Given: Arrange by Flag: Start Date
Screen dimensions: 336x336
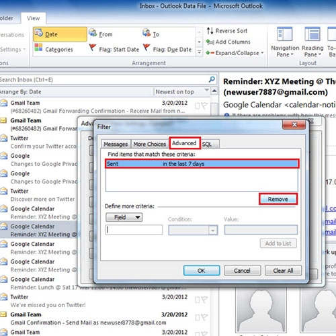Looking at the screenshot, I should [x=114, y=49].
